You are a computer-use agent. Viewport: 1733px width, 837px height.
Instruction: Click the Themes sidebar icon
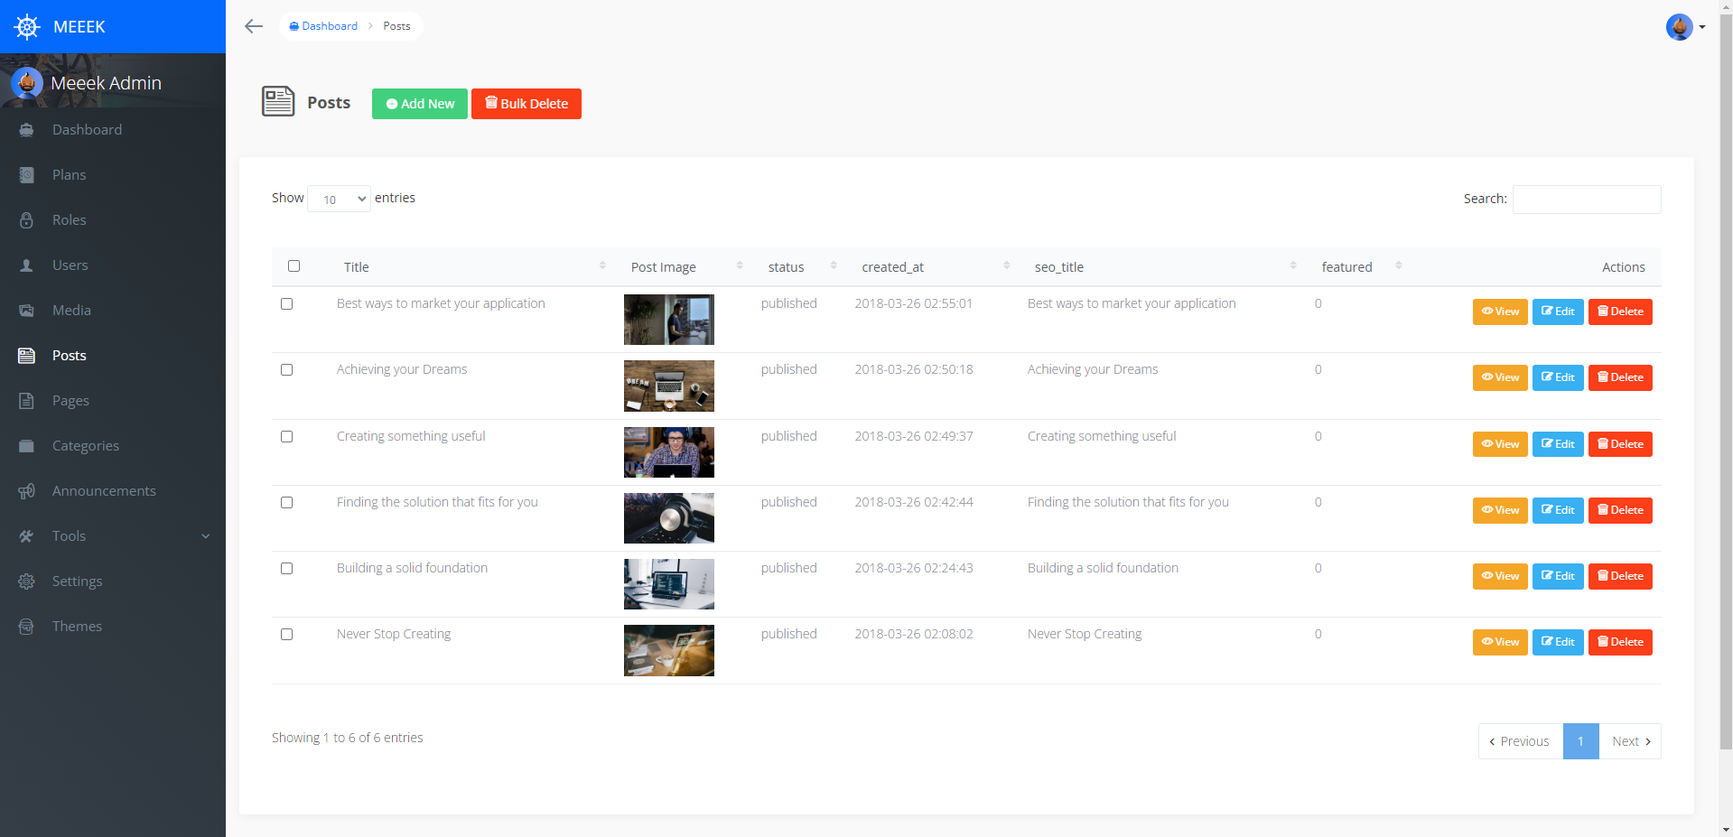[27, 626]
